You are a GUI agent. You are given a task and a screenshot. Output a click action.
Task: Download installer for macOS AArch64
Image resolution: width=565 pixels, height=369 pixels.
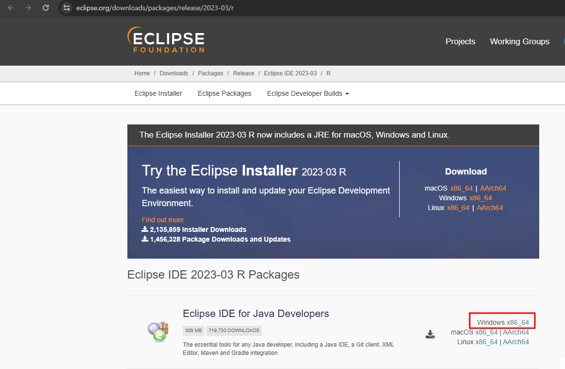coord(493,188)
